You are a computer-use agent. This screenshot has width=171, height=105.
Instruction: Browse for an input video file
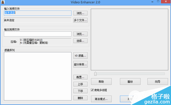point(80,13)
